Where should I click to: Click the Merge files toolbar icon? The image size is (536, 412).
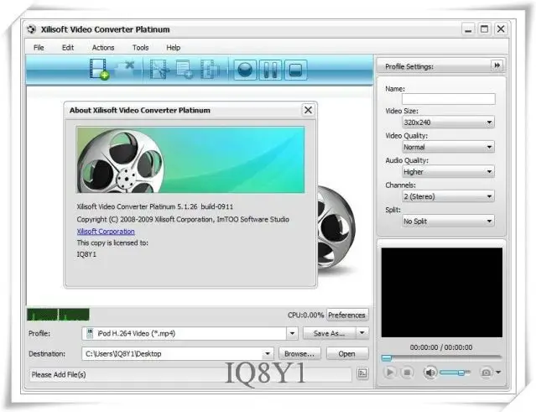pos(211,70)
